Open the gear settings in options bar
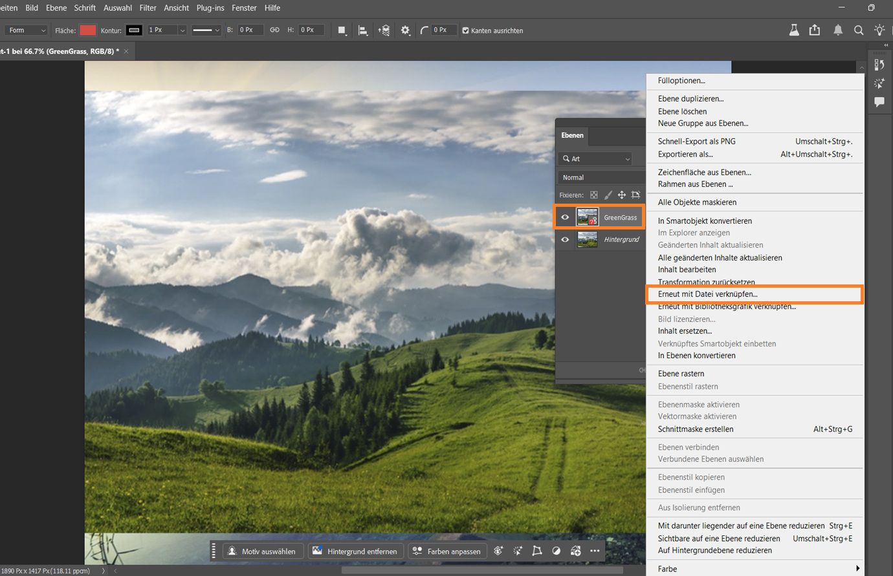Viewport: 893px width, 576px height. click(x=406, y=30)
